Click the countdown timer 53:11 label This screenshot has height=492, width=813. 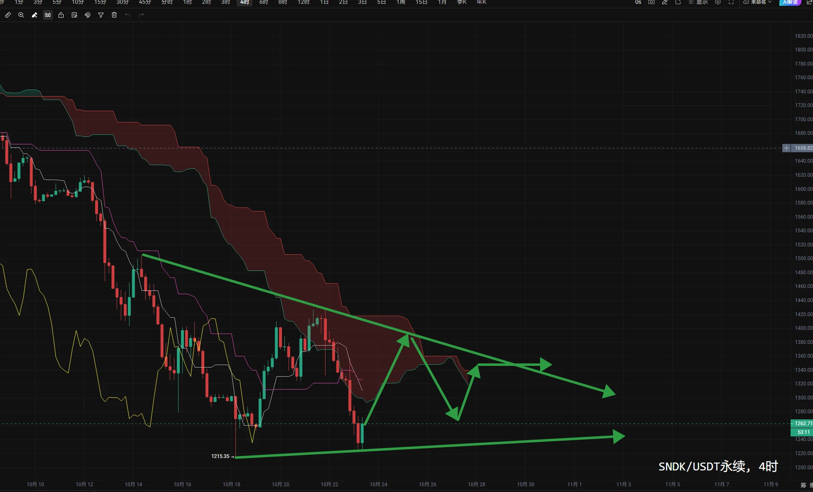pyautogui.click(x=802, y=432)
